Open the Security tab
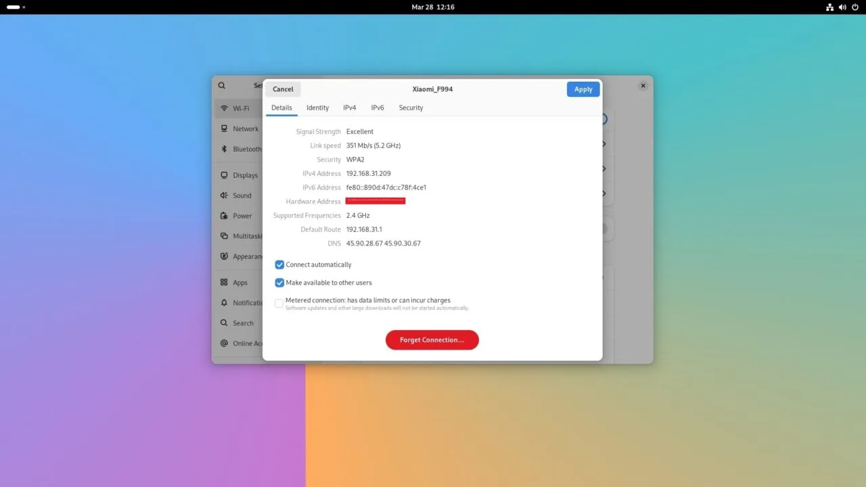The image size is (866, 487). [x=411, y=108]
